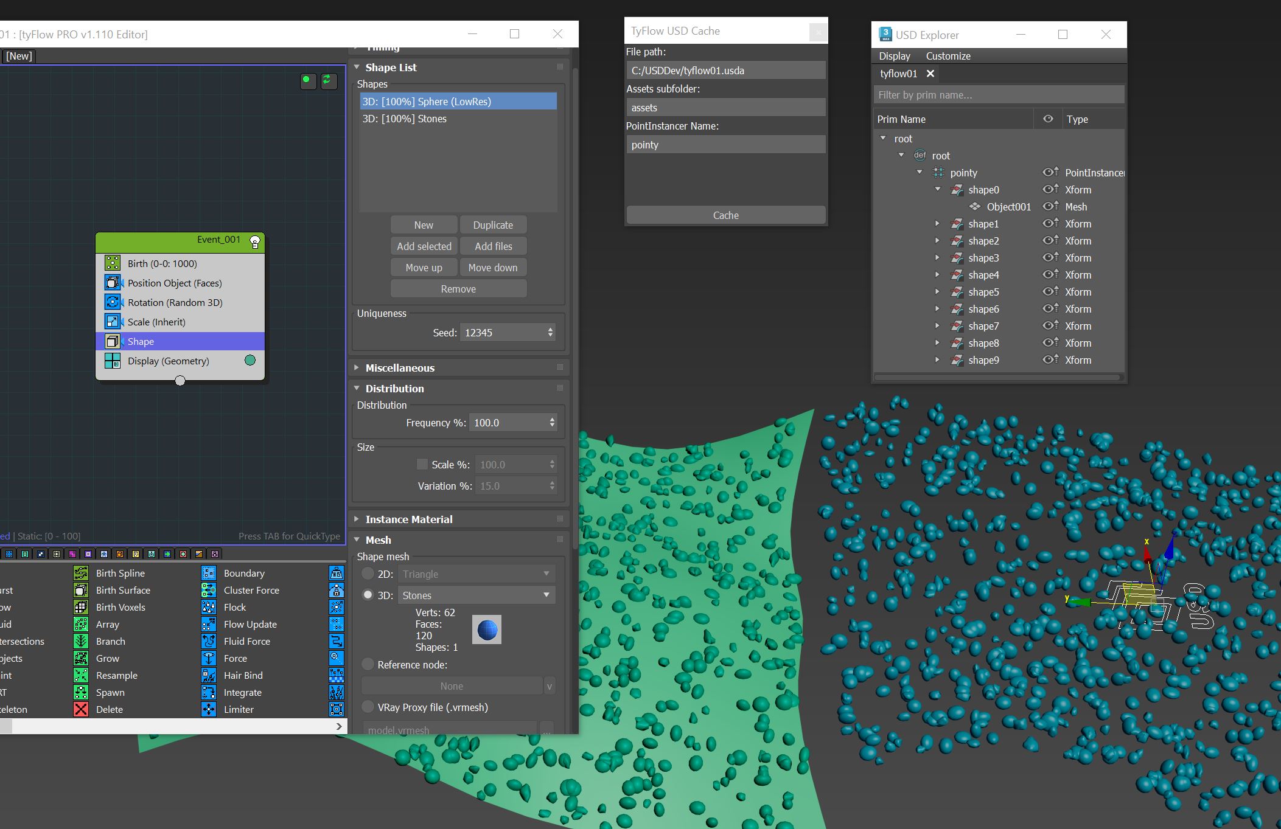1281x829 pixels.
Task: Select the 2D shape mesh radio button
Action: [368, 574]
